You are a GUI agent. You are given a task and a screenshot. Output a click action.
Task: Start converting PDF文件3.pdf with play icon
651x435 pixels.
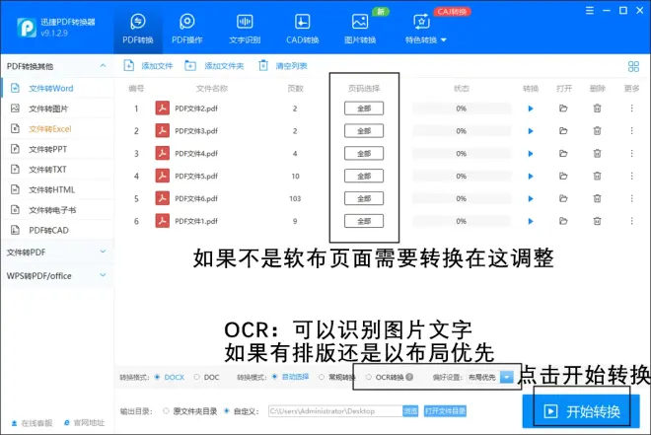click(x=531, y=131)
